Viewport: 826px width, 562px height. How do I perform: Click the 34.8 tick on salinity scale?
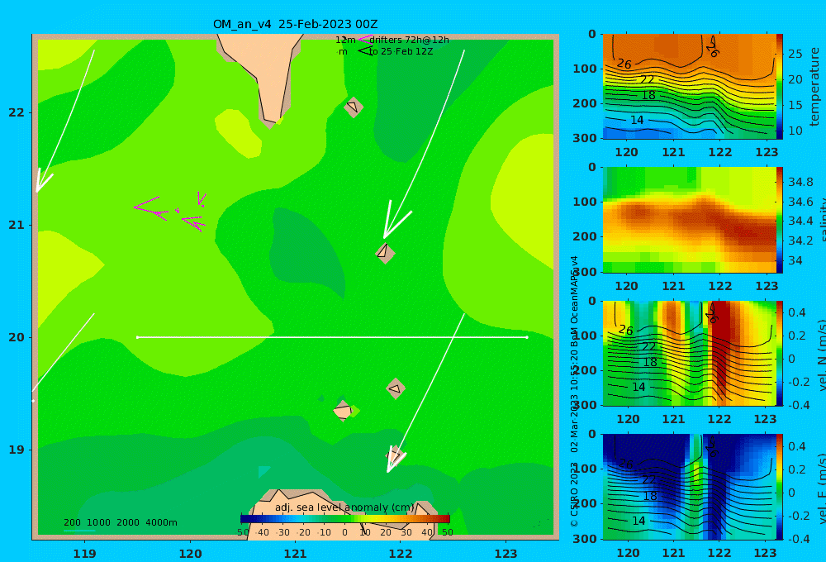tap(800, 183)
